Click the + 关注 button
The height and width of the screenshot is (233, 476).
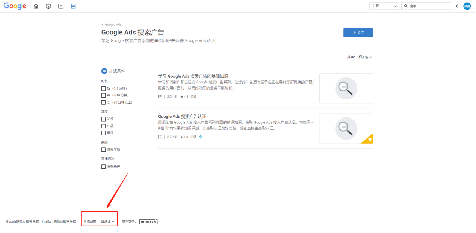pyautogui.click(x=358, y=33)
